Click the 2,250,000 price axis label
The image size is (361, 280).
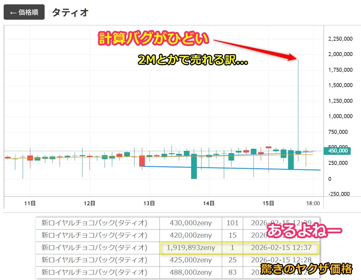(x=340, y=39)
